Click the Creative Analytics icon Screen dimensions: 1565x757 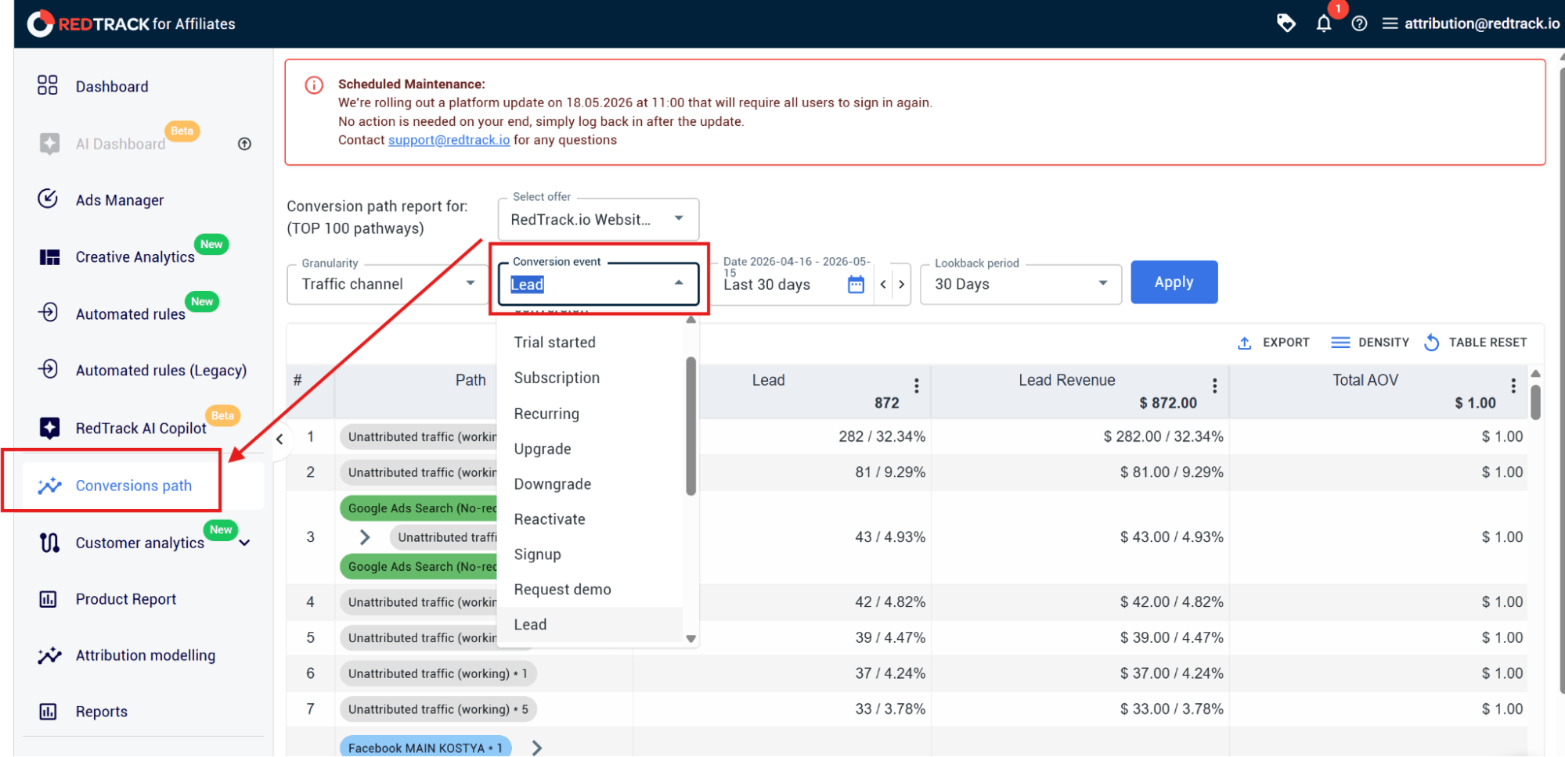tap(49, 257)
